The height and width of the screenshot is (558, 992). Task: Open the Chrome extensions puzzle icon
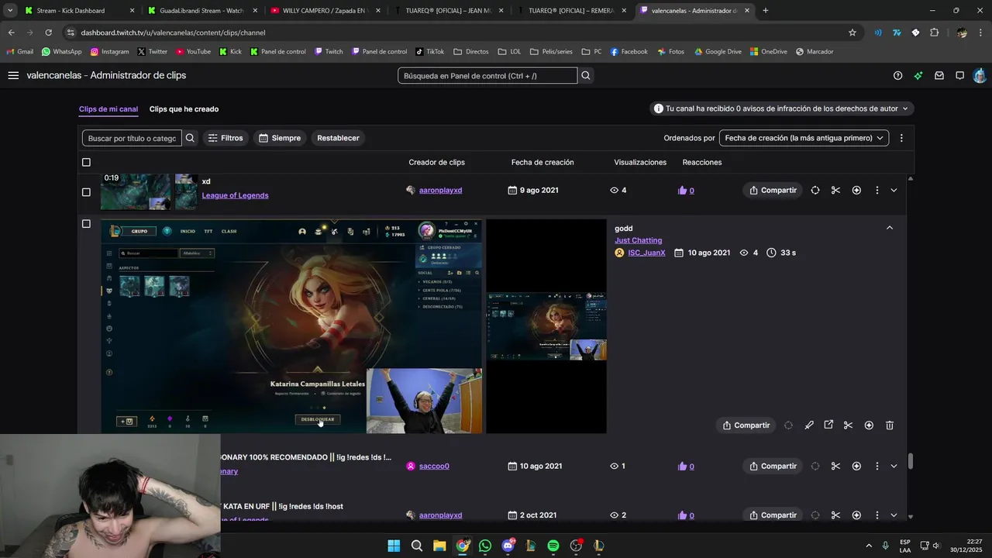coord(934,33)
